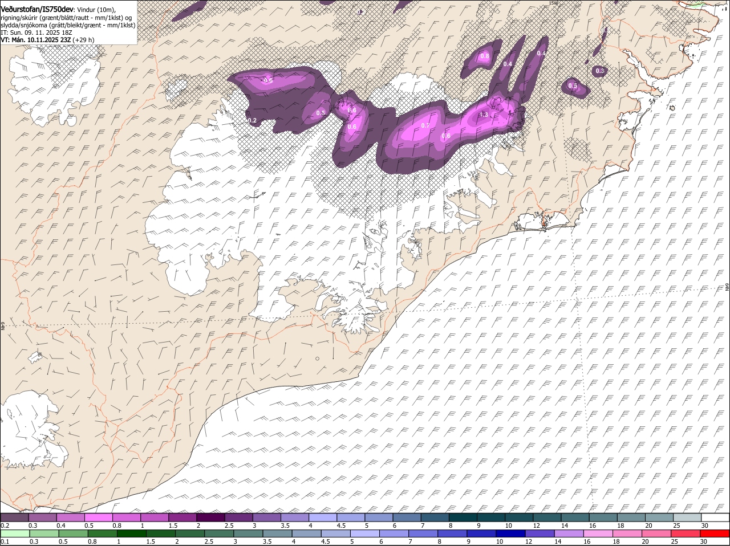Pick bright pink snow swatch between 0.5 and 0.8

pyautogui.click(x=99, y=518)
